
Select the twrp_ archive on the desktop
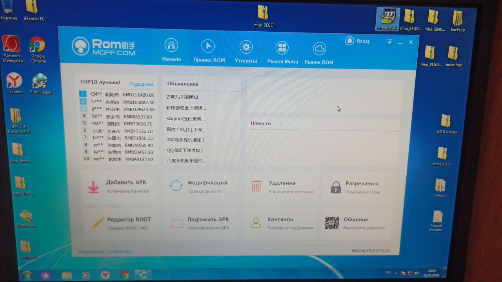coord(20,153)
